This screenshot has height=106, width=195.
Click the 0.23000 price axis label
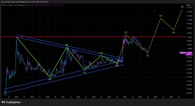189,73
